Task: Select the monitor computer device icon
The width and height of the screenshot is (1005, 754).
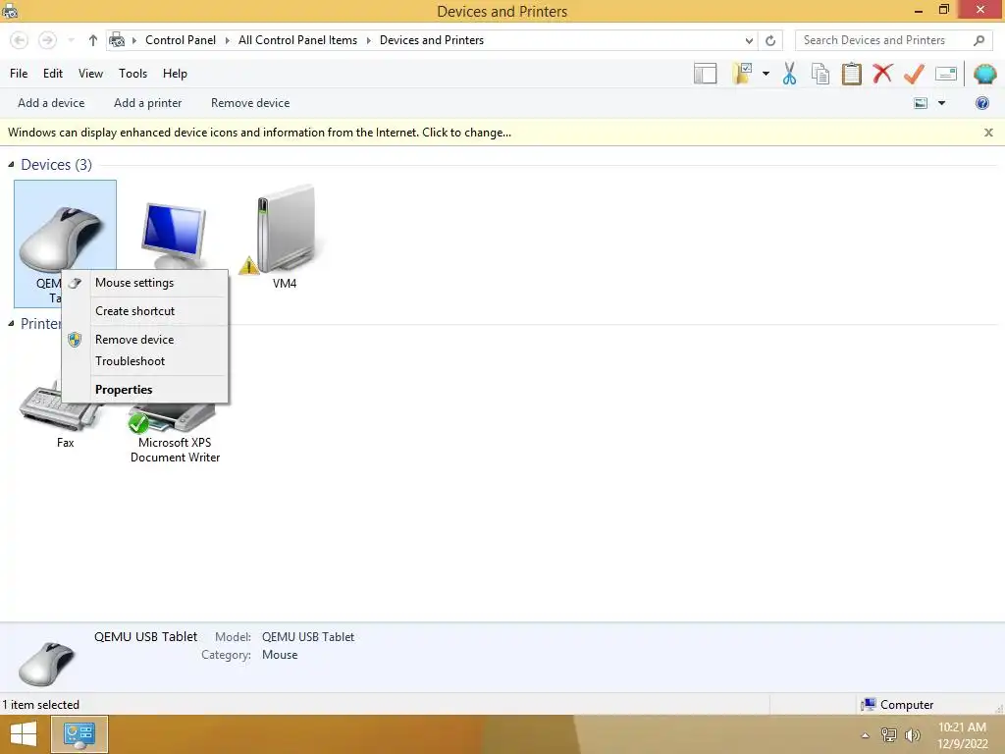Action: coord(175,236)
